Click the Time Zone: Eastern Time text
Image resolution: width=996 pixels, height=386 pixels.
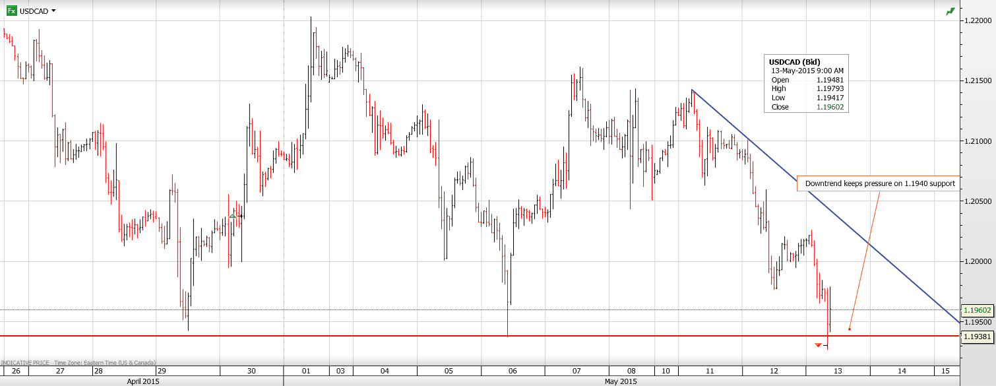(x=104, y=362)
